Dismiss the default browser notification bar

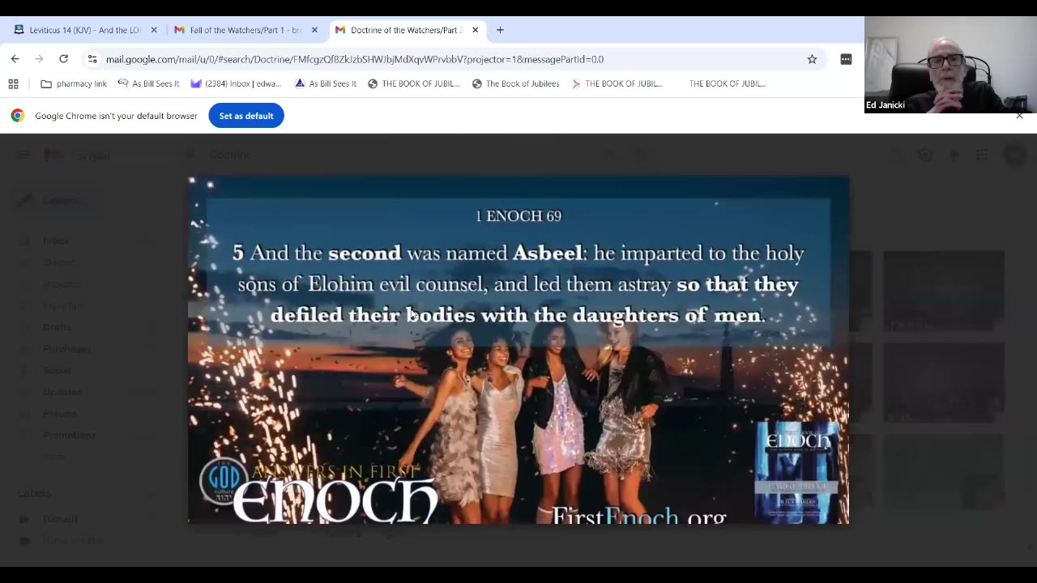(x=1019, y=116)
